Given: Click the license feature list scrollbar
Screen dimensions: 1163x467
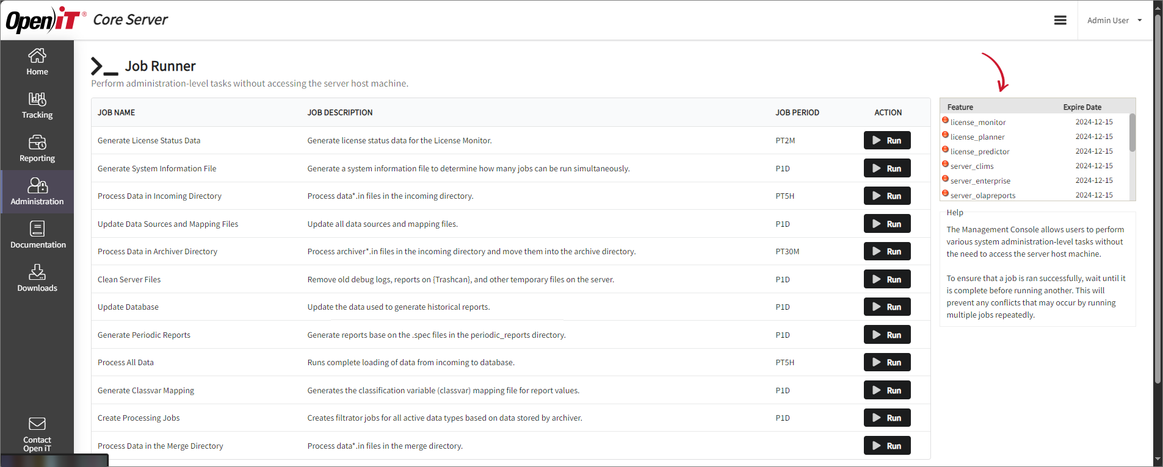Looking at the screenshot, I should pos(1132,132).
